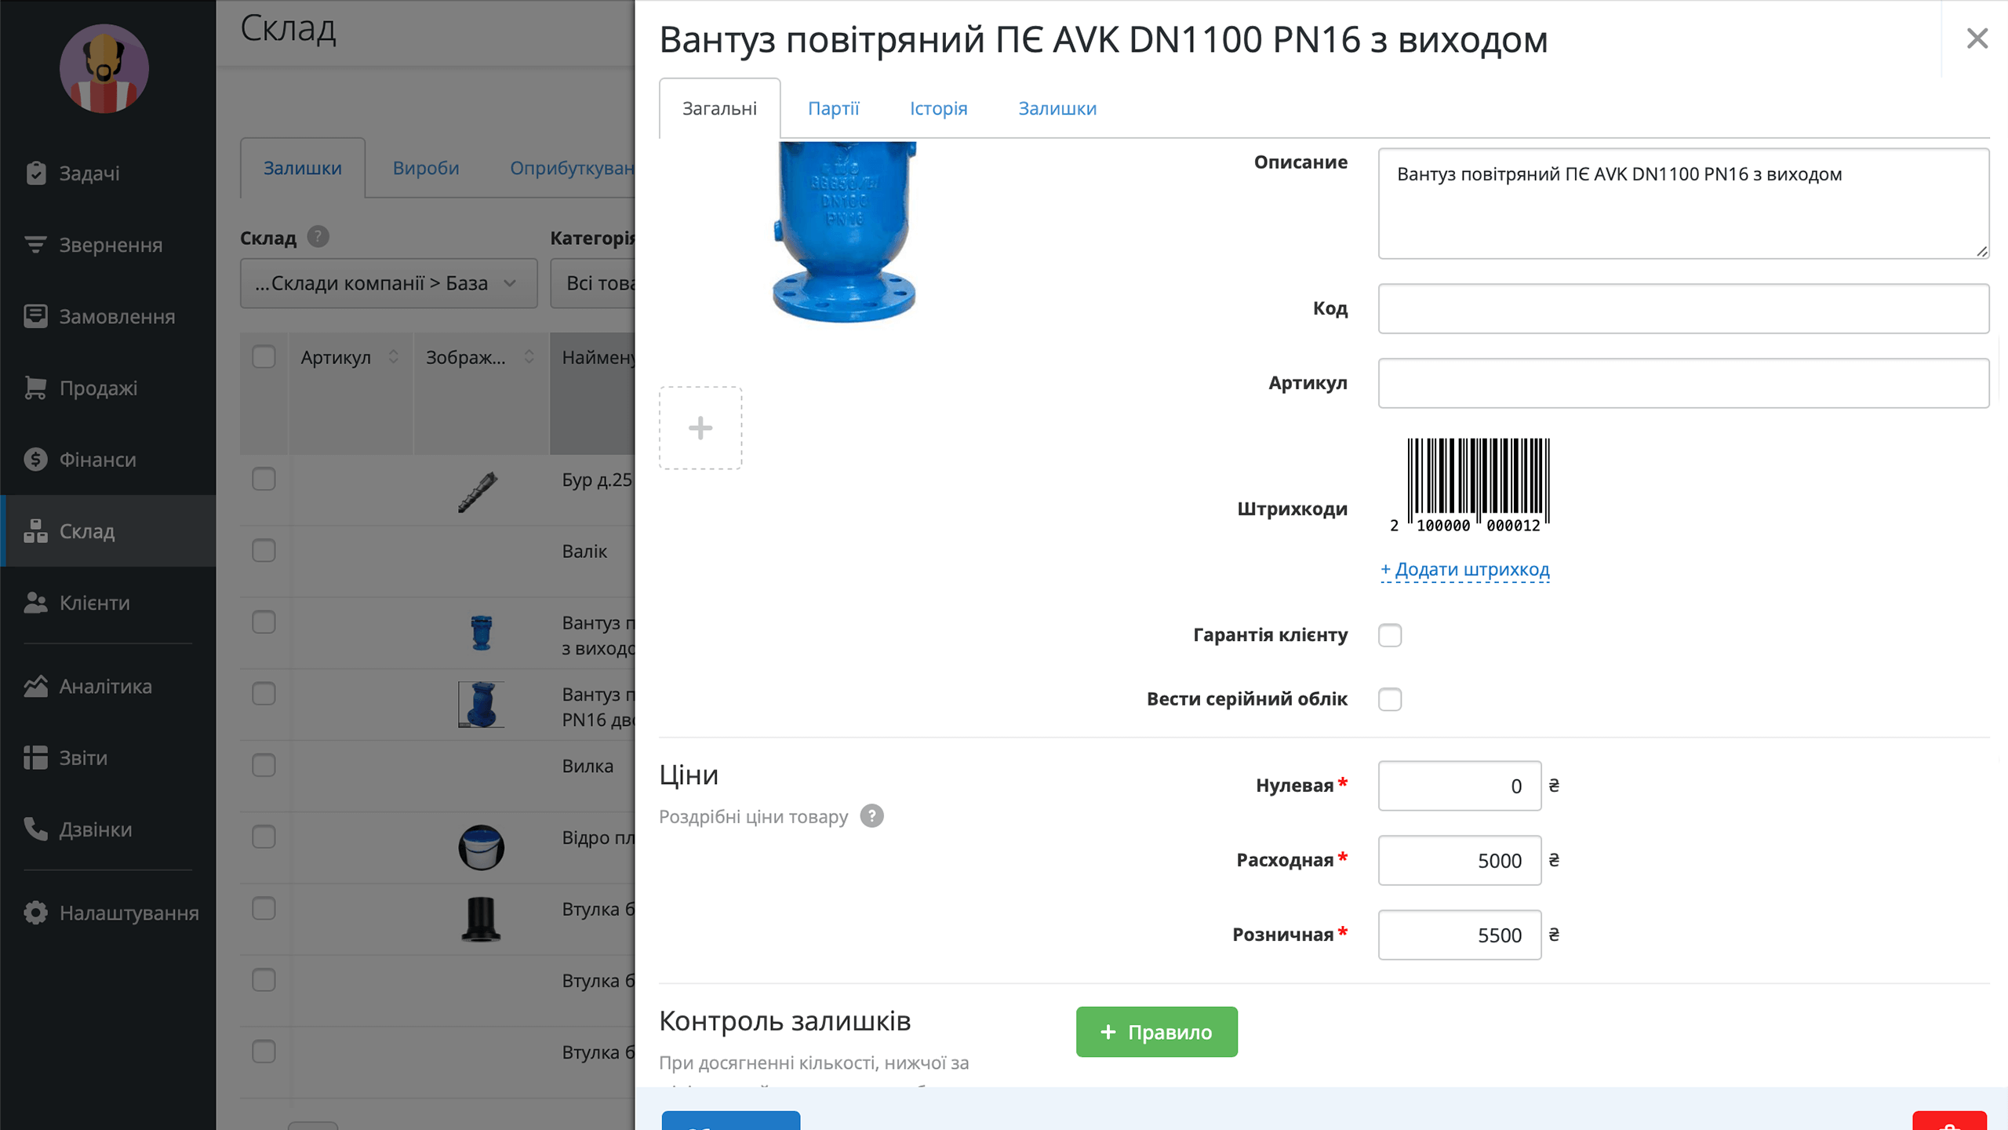
Task: Click Додати штрихкод link
Action: point(1464,569)
